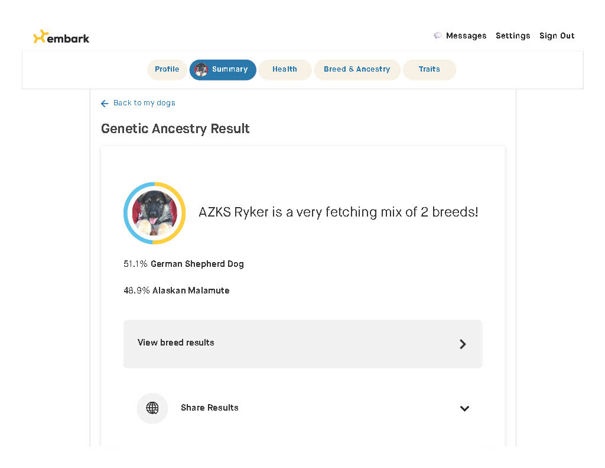Screen dimensions: 605x468
Task: Click the Share Results label
Action: 210,408
